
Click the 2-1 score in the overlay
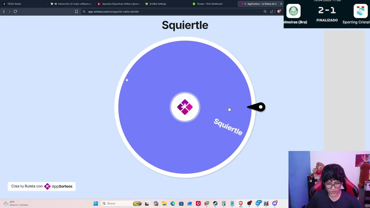click(327, 10)
